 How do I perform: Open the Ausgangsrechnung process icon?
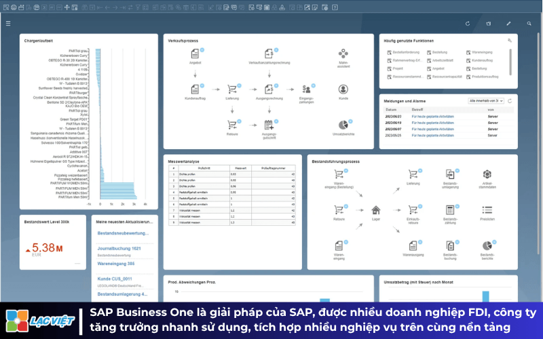[269, 89]
